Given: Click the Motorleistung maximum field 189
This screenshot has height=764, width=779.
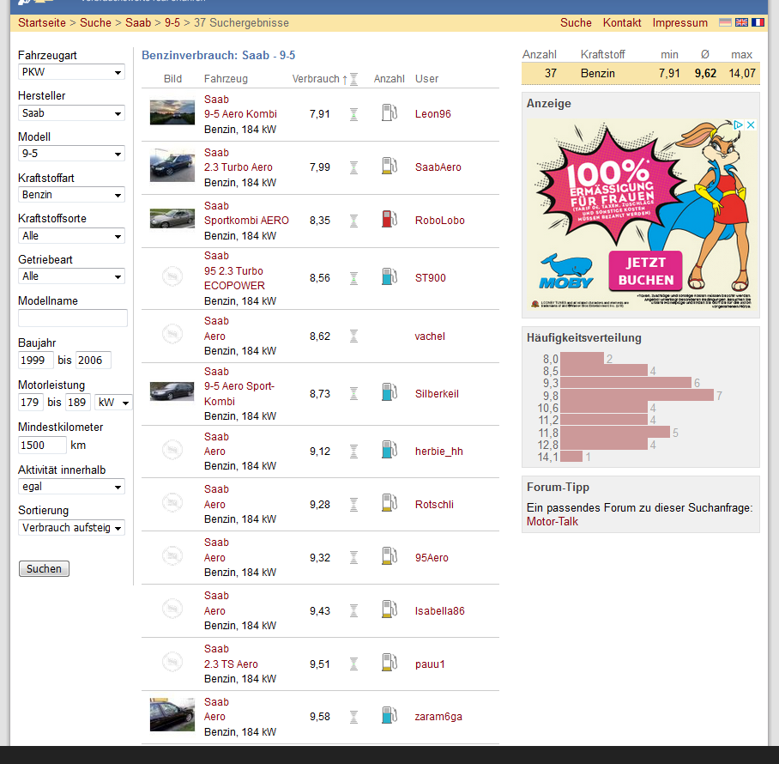Looking at the screenshot, I should 78,403.
